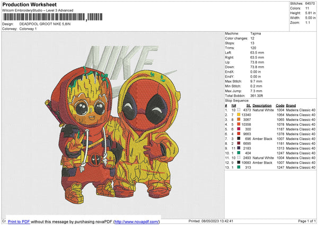Select the yellow swatch beside 13340 stitches
Image resolution: width=318 pixels, height=225 pixels.
238,115
